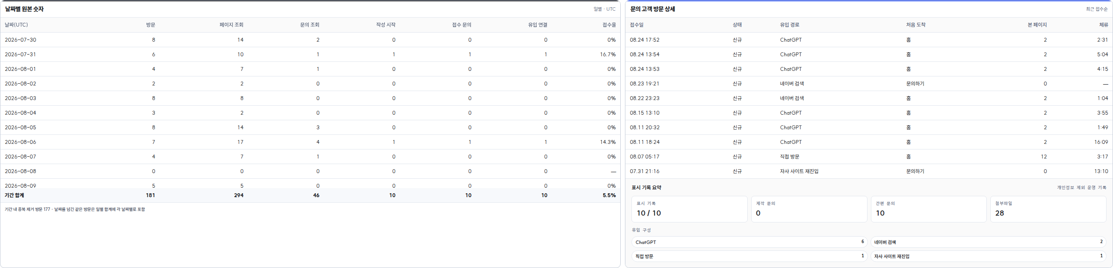Click the 유입 경로 column header

coord(790,25)
